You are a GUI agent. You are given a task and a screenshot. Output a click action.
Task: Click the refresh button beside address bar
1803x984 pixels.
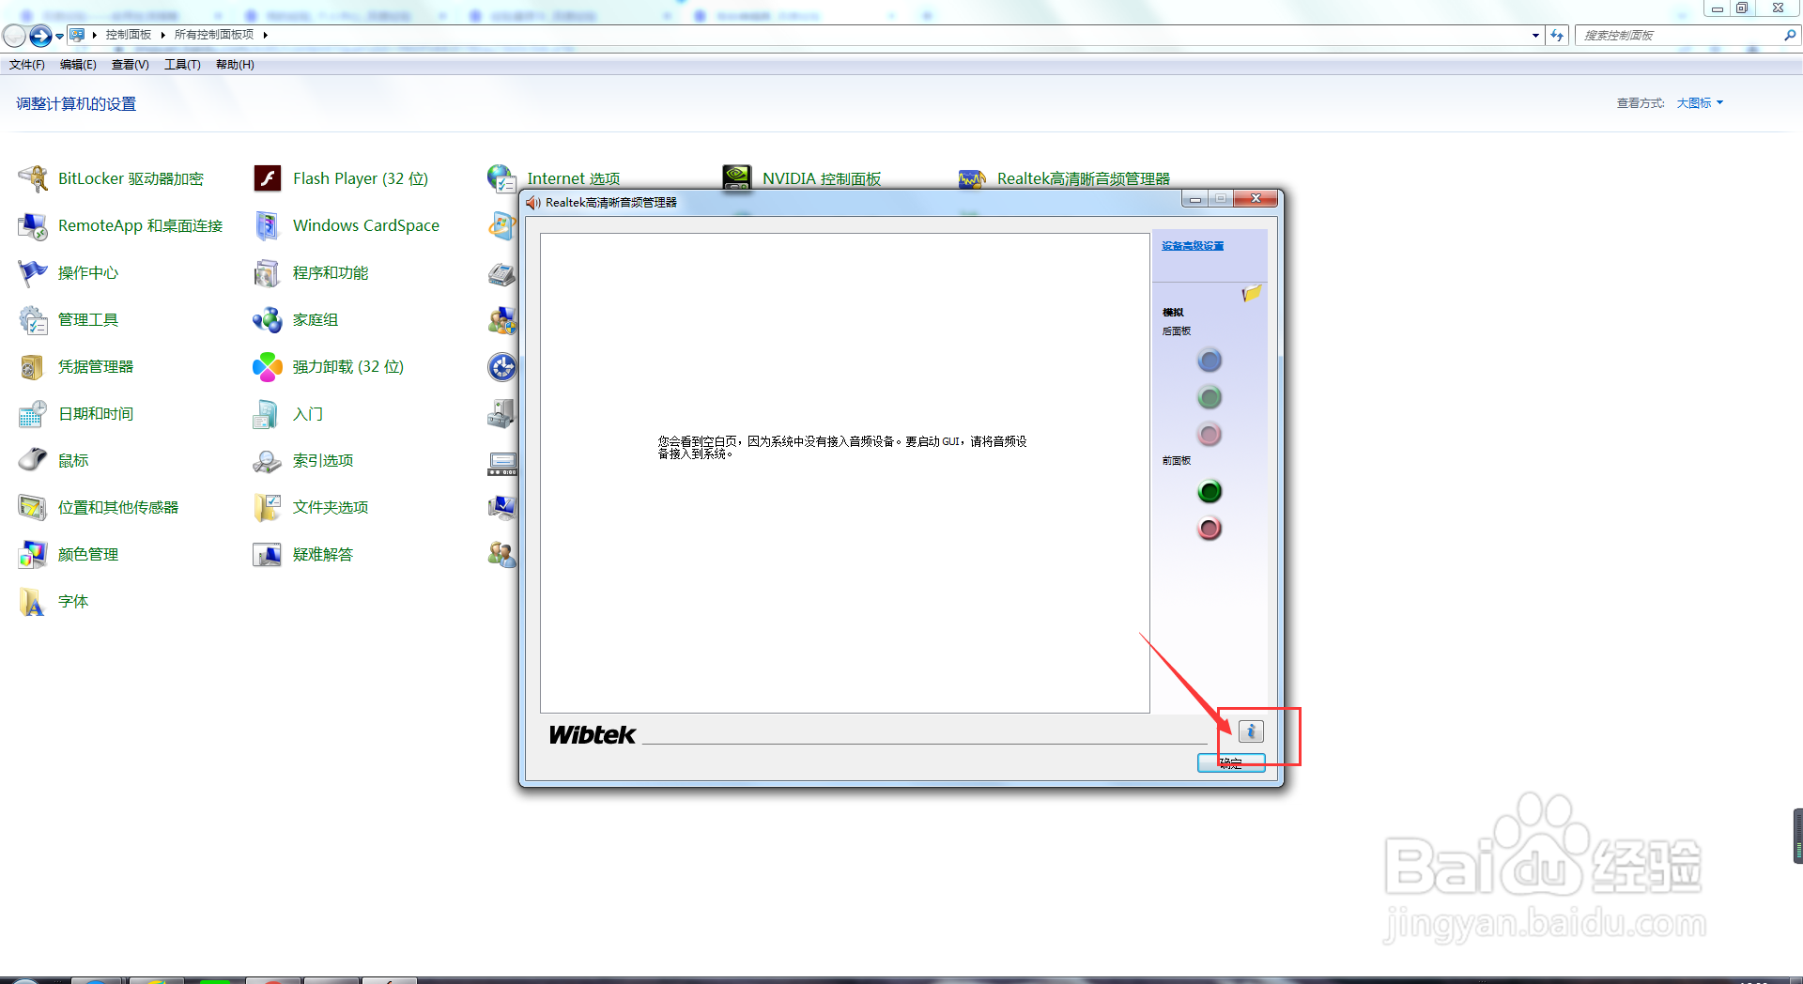coord(1557,36)
